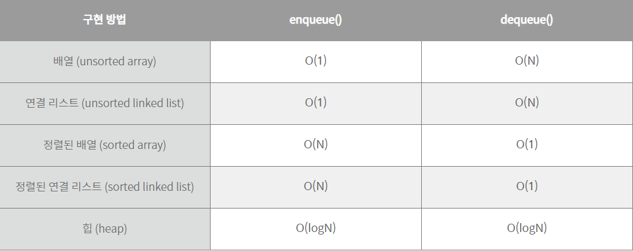Image resolution: width=633 pixels, height=251 pixels.
Task: Select the enqueue() column header
Action: [316, 20]
